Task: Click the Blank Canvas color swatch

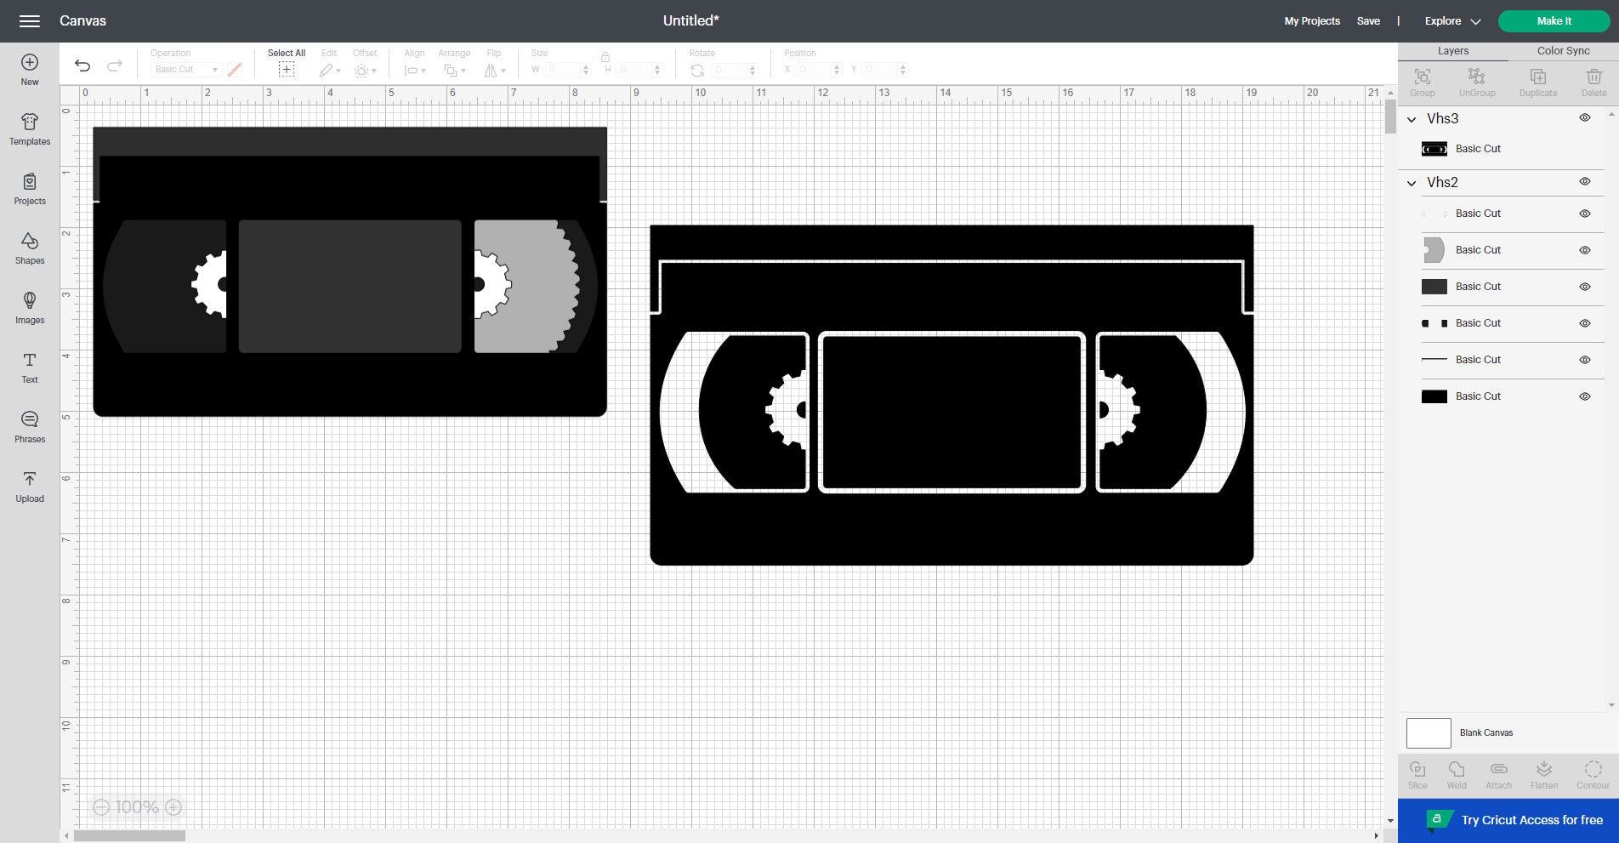Action: (1429, 732)
